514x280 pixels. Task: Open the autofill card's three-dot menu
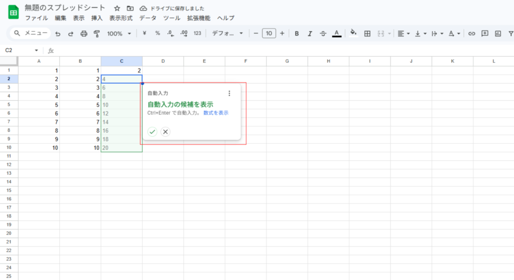229,93
